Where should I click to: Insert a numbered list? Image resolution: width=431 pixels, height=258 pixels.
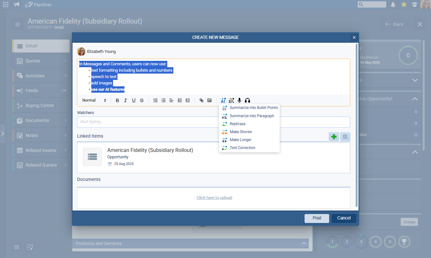pyautogui.click(x=155, y=100)
